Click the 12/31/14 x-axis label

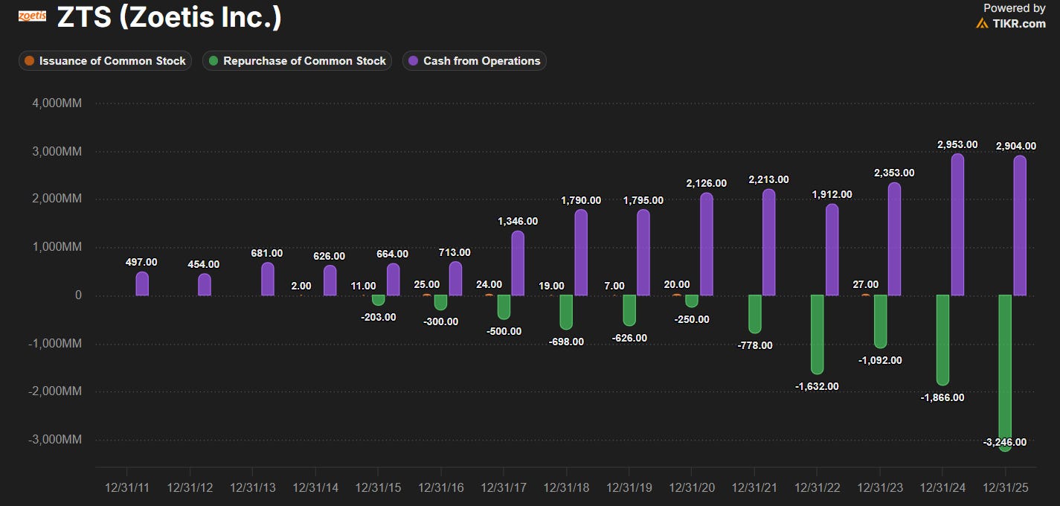pos(315,488)
